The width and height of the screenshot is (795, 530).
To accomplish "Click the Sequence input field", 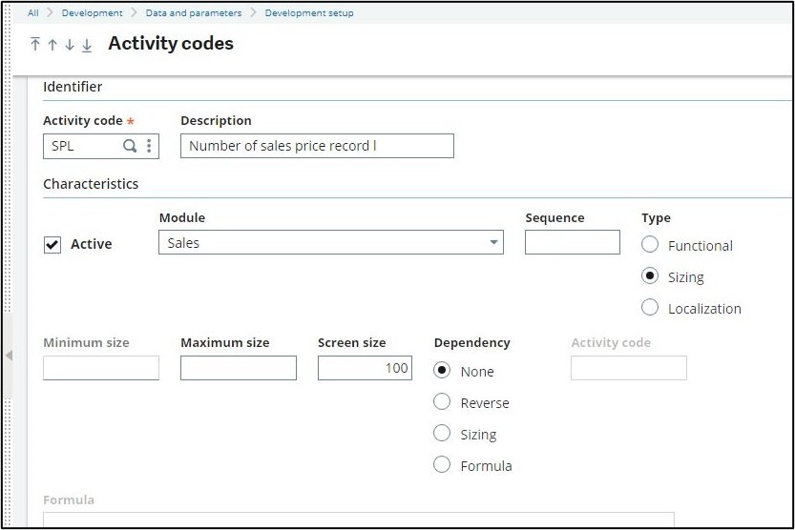I will (572, 242).
